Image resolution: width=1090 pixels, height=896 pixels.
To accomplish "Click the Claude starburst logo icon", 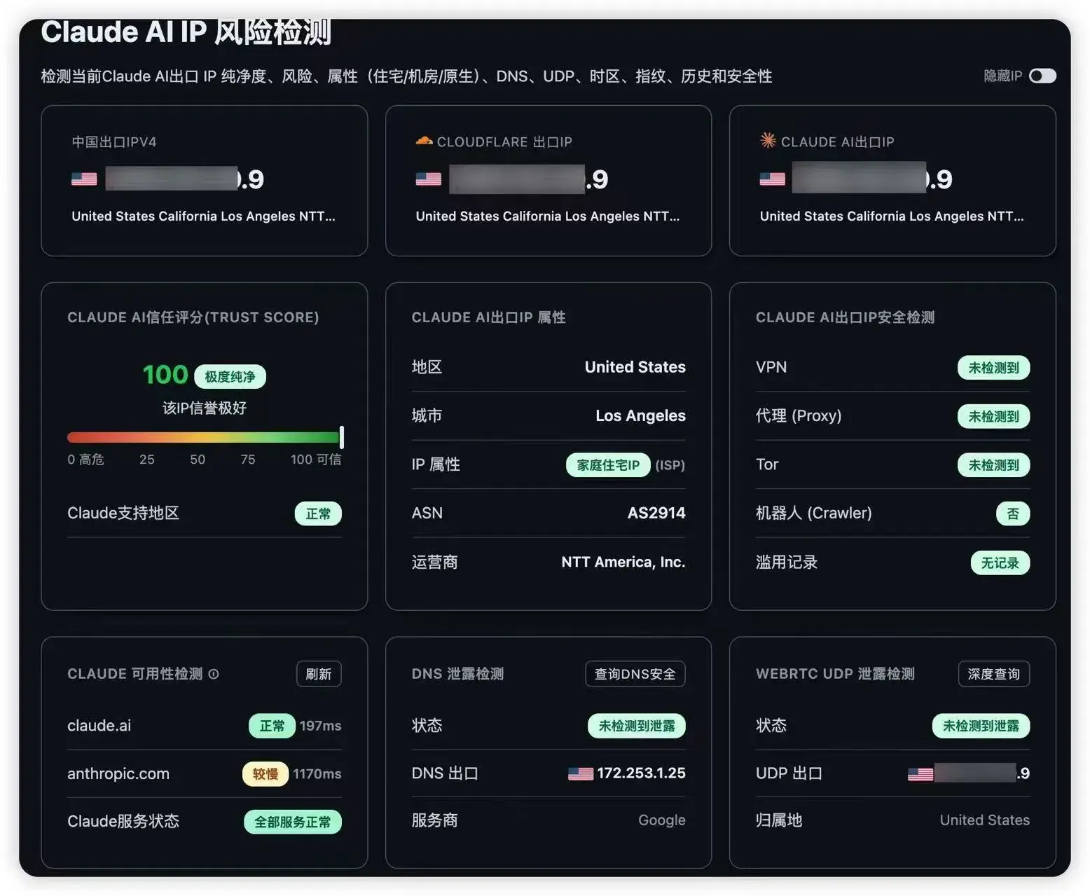I will 768,141.
